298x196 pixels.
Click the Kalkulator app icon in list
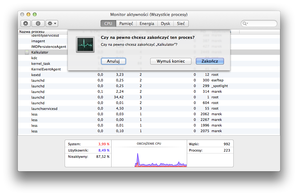click(x=27, y=52)
